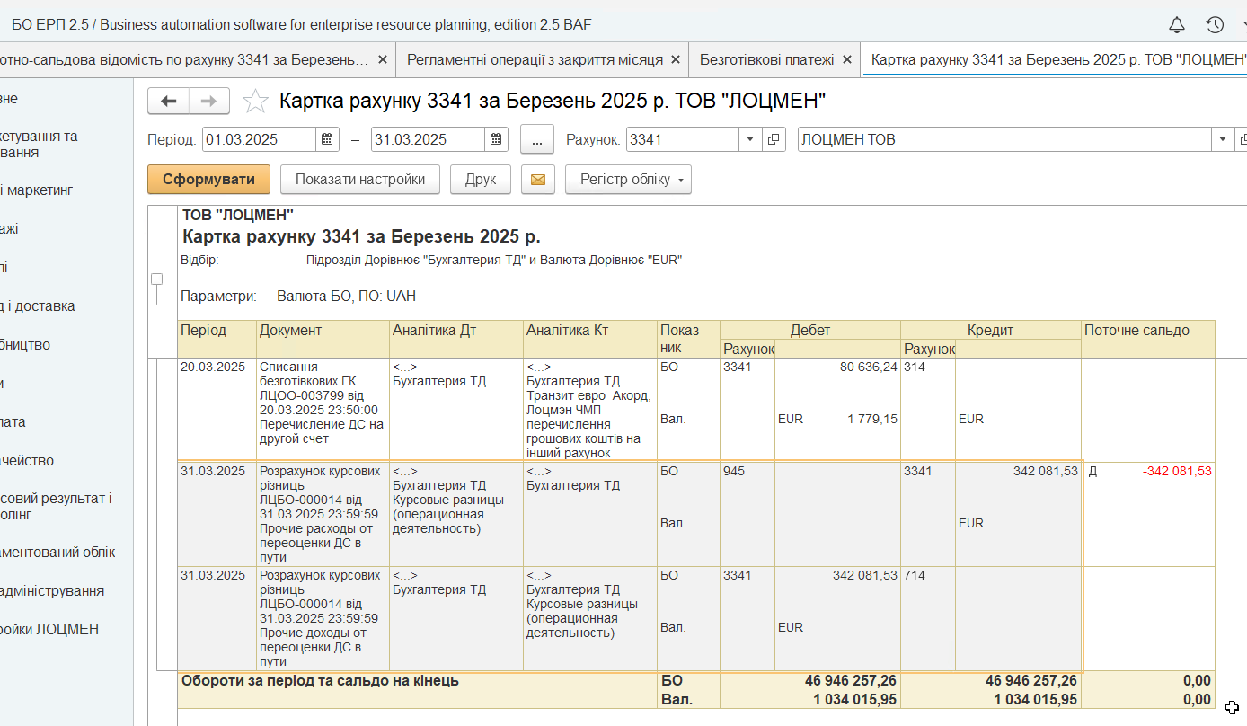The height and width of the screenshot is (726, 1247).
Task: Open history clock icon
Action: (x=1215, y=25)
